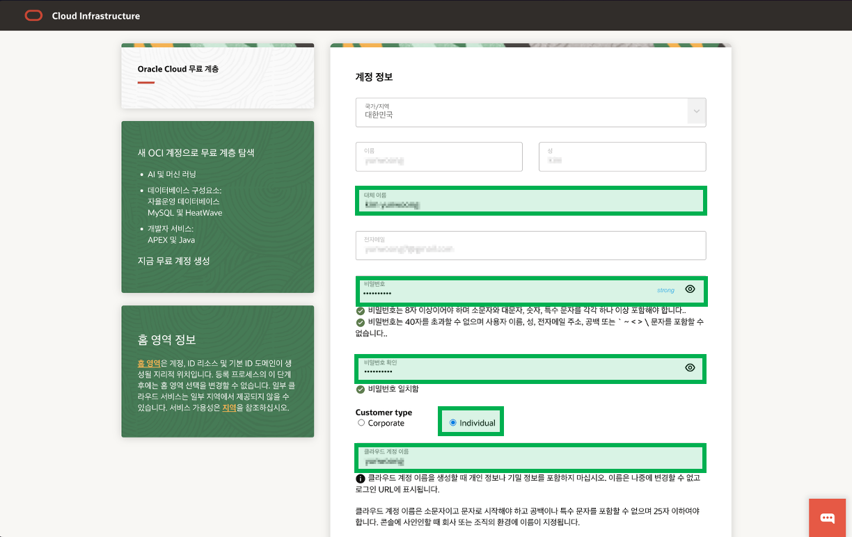Click the Cloud Infrastructure header title
852x537 pixels.
(x=96, y=16)
